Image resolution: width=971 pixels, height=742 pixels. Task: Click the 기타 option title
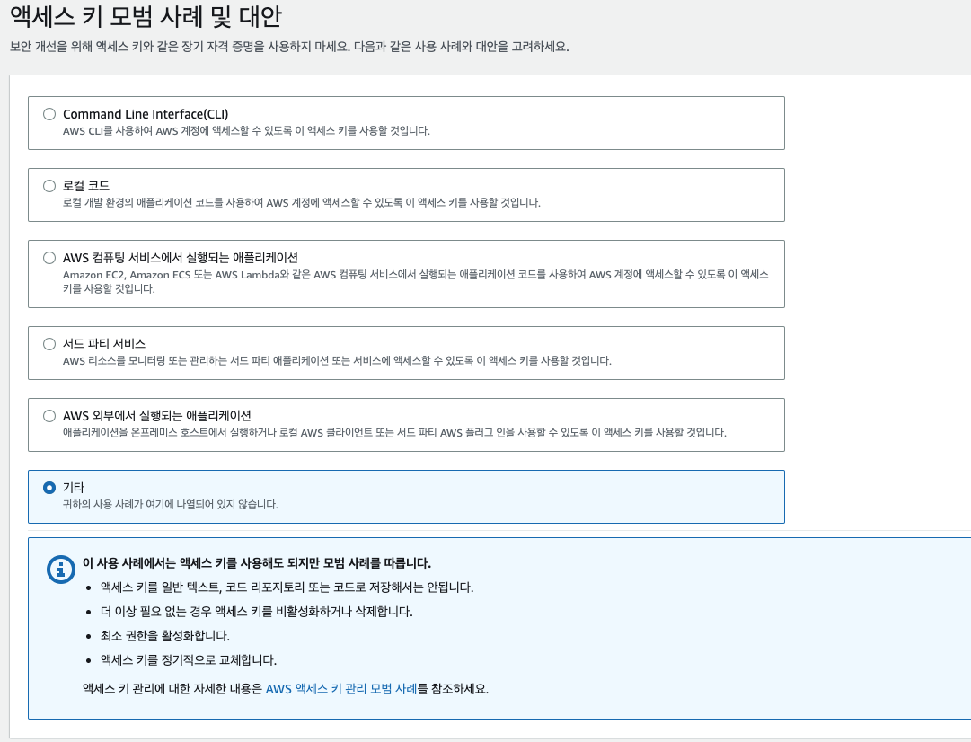click(74, 488)
